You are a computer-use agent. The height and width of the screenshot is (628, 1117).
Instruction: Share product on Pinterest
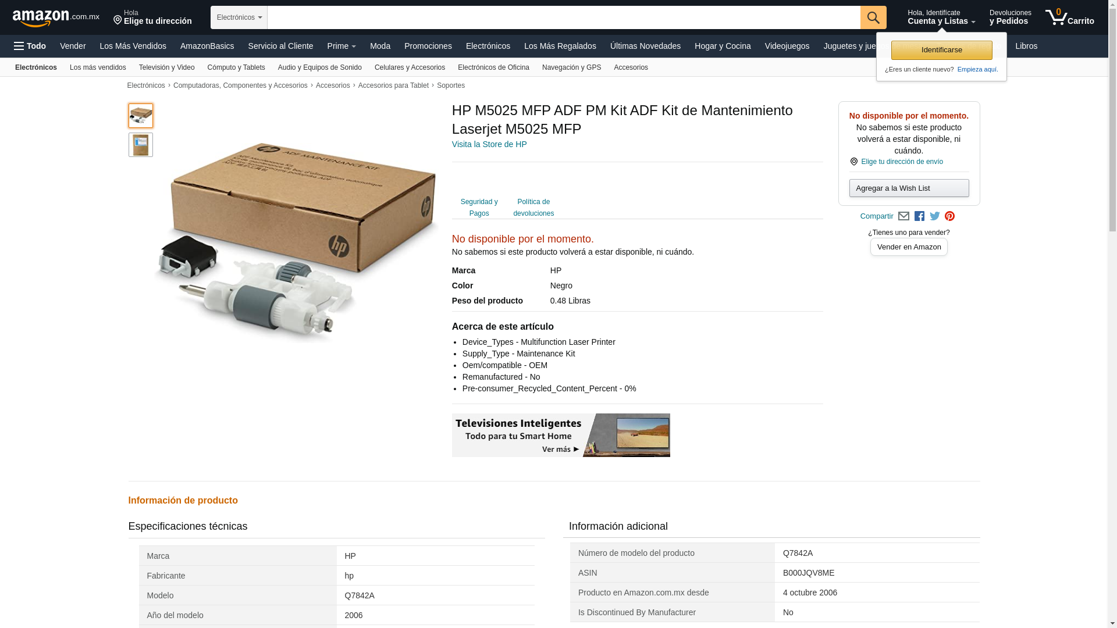click(x=949, y=216)
